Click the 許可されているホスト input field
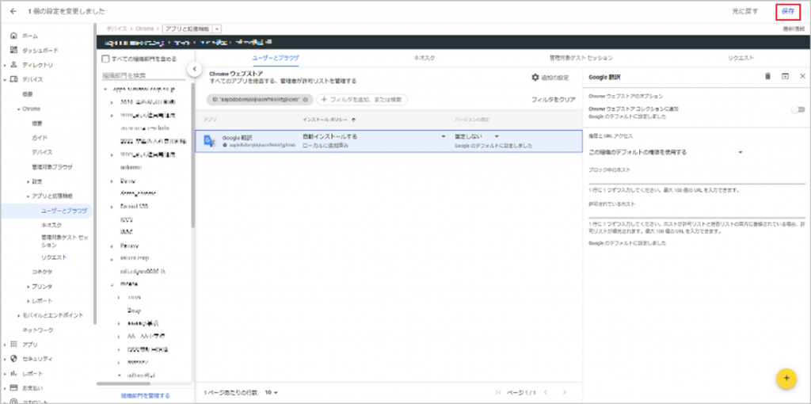Image resolution: width=811 pixels, height=404 pixels. [697, 212]
